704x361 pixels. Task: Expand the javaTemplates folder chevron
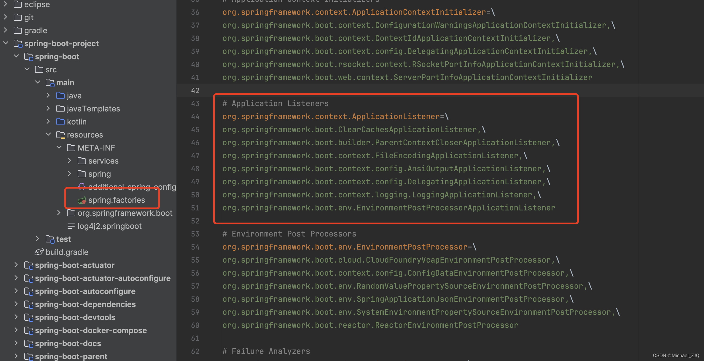click(48, 108)
